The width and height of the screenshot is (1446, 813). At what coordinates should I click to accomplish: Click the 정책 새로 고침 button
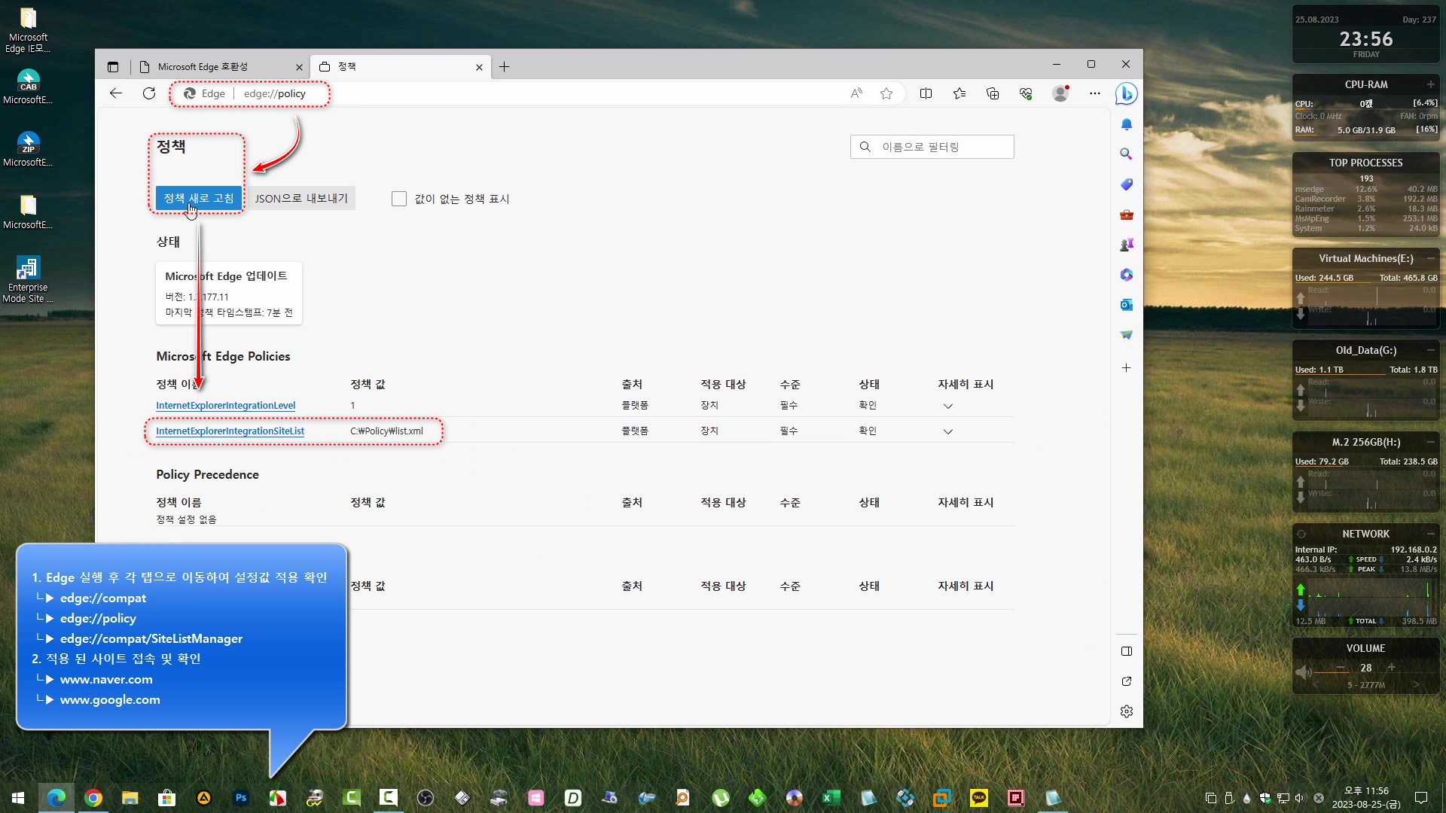coord(197,198)
